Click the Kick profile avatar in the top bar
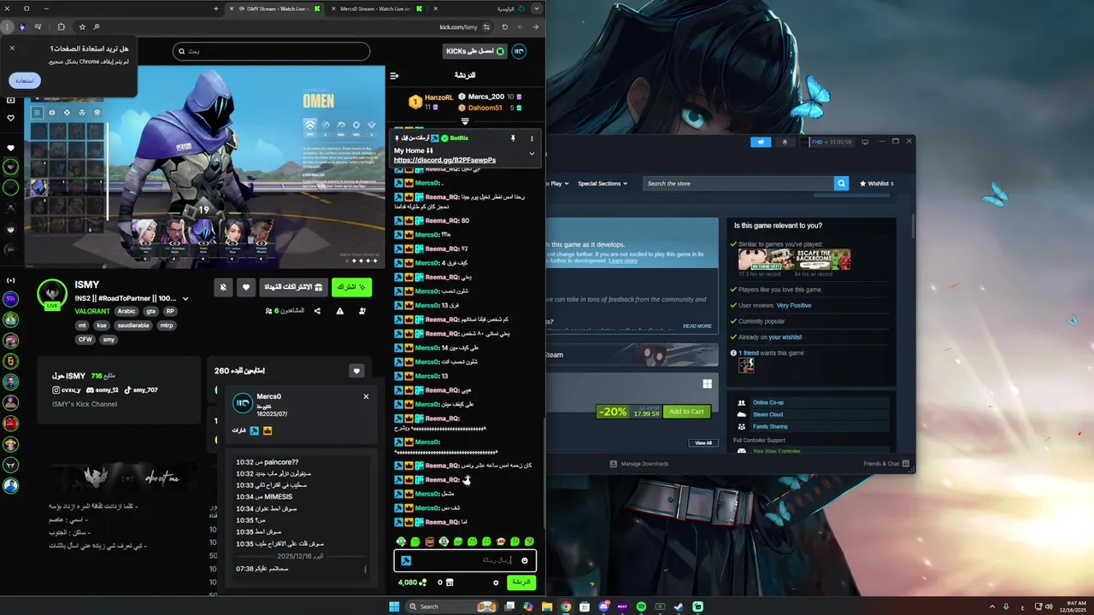 (x=519, y=51)
